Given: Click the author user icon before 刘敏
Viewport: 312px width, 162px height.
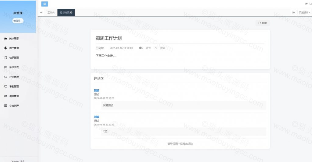Looking at the screenshot, I should point(97,48).
